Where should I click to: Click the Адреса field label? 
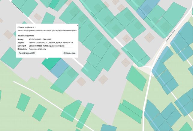tap(21, 43)
